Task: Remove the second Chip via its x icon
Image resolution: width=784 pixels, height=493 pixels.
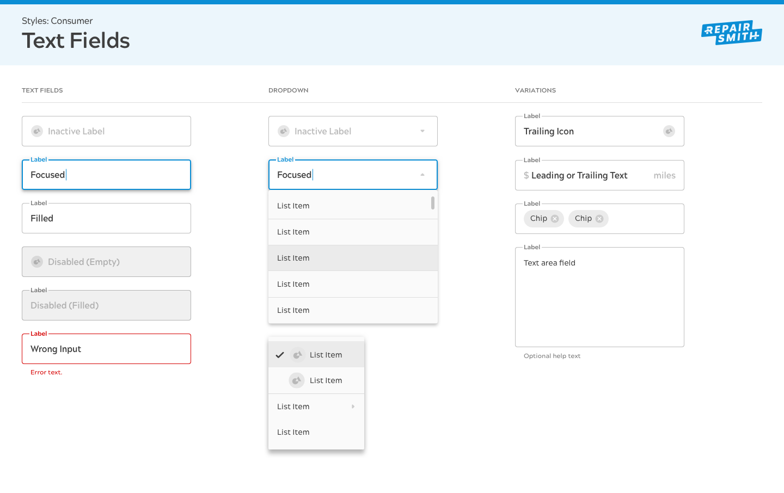Action: [x=599, y=219]
